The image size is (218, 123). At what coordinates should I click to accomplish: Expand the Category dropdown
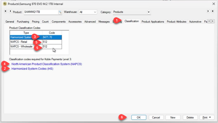click(x=149, y=12)
